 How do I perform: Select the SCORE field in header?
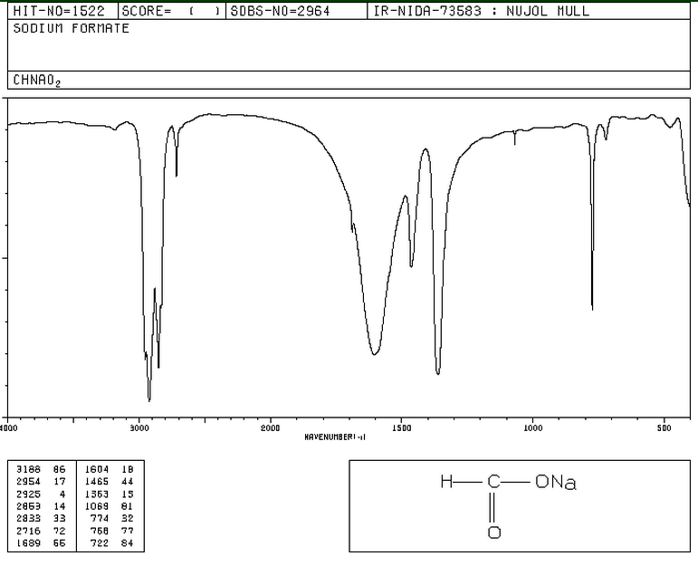click(172, 11)
